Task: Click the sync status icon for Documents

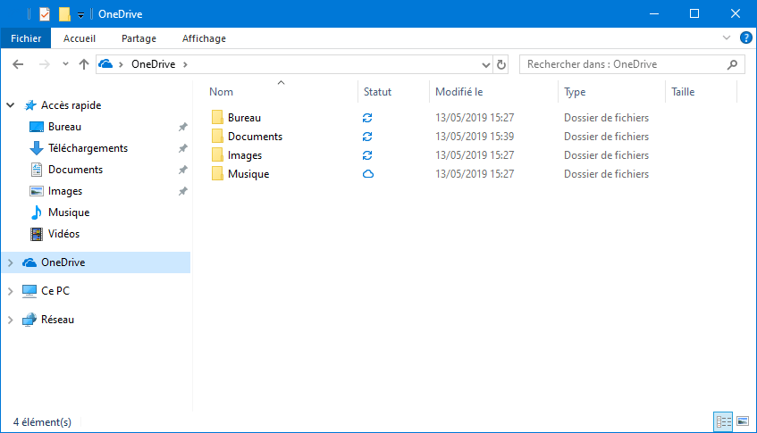Action: coord(367,137)
